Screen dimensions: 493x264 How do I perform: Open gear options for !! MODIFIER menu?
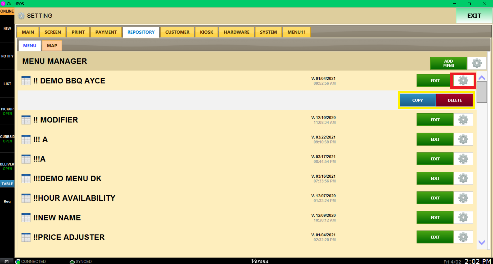(463, 120)
